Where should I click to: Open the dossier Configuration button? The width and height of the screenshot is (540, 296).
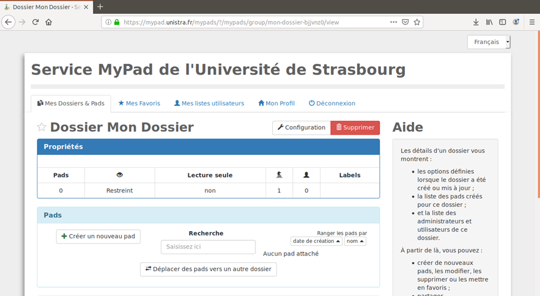click(301, 127)
